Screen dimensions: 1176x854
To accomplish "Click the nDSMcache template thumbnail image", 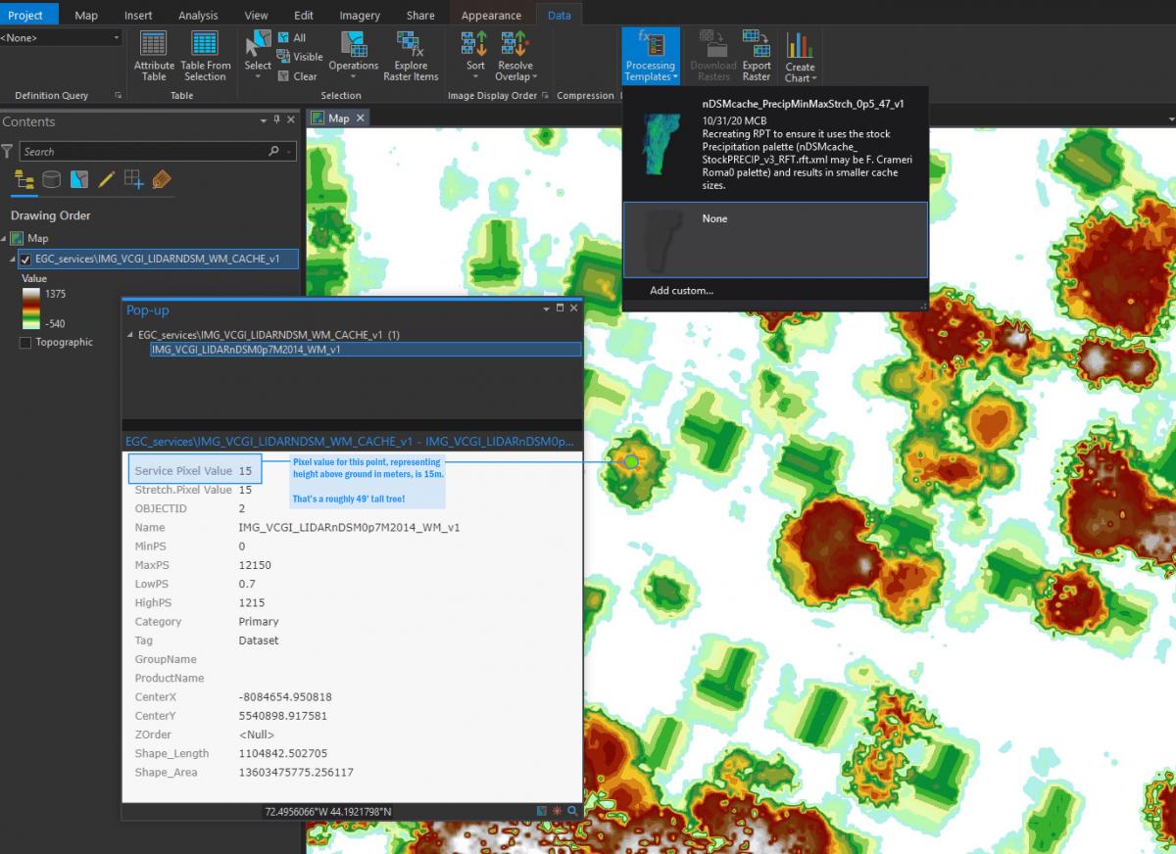I will pos(660,145).
